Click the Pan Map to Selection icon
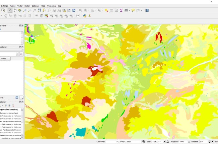The height and width of the screenshot is (144, 218). point(20,10)
